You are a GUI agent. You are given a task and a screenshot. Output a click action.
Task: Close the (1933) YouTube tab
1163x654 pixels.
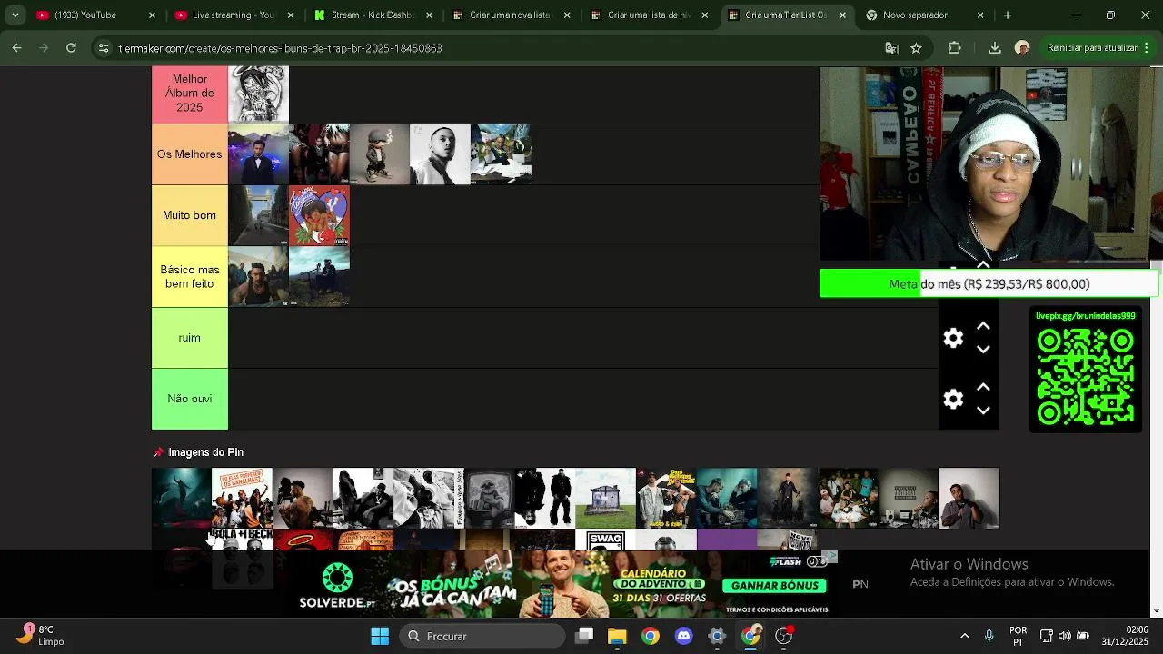[x=152, y=15]
